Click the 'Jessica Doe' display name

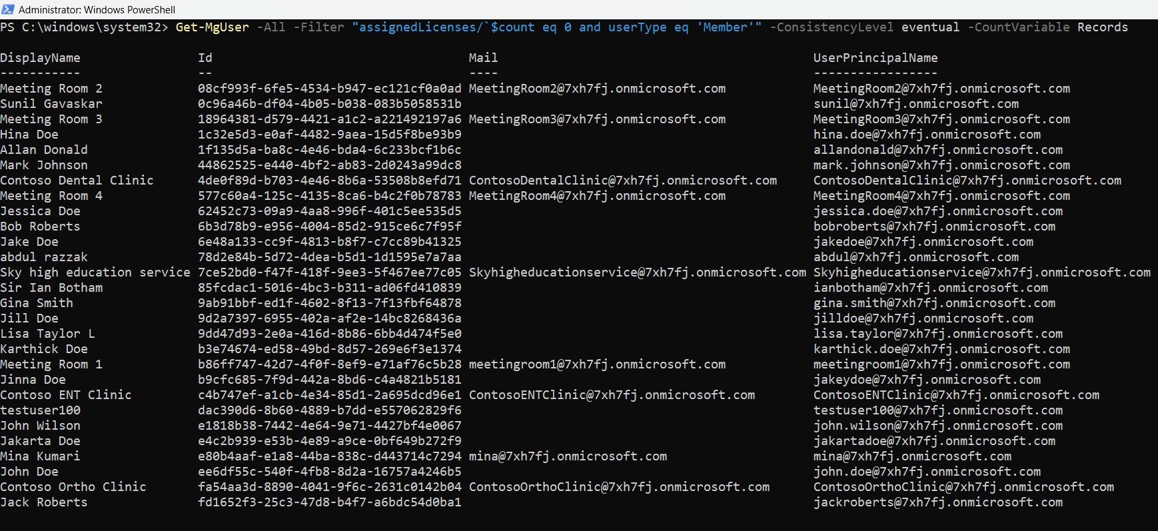click(40, 211)
